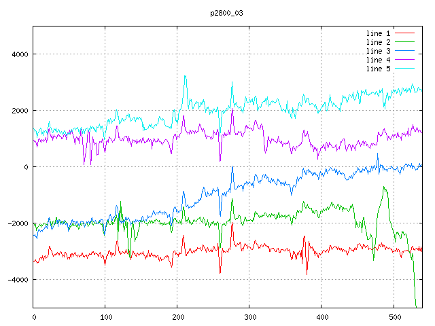The width and height of the screenshot is (435, 326).
Task: Click the red line sample beside 'line 1'
Action: (x=404, y=33)
